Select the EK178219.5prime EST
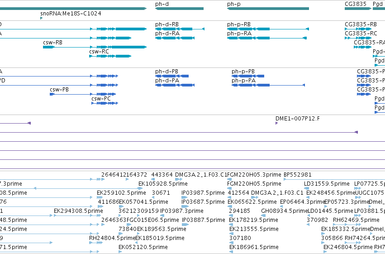 pyautogui.click(x=231, y=225)
